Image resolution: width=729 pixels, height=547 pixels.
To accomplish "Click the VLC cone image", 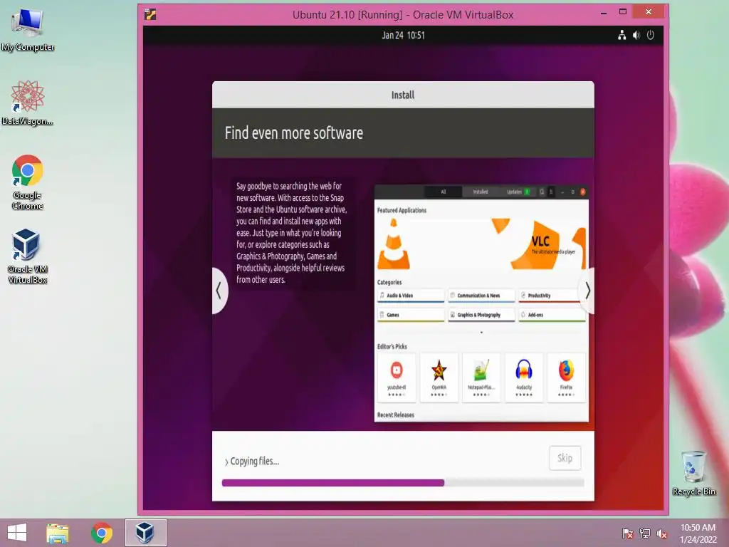I will coord(393,244).
